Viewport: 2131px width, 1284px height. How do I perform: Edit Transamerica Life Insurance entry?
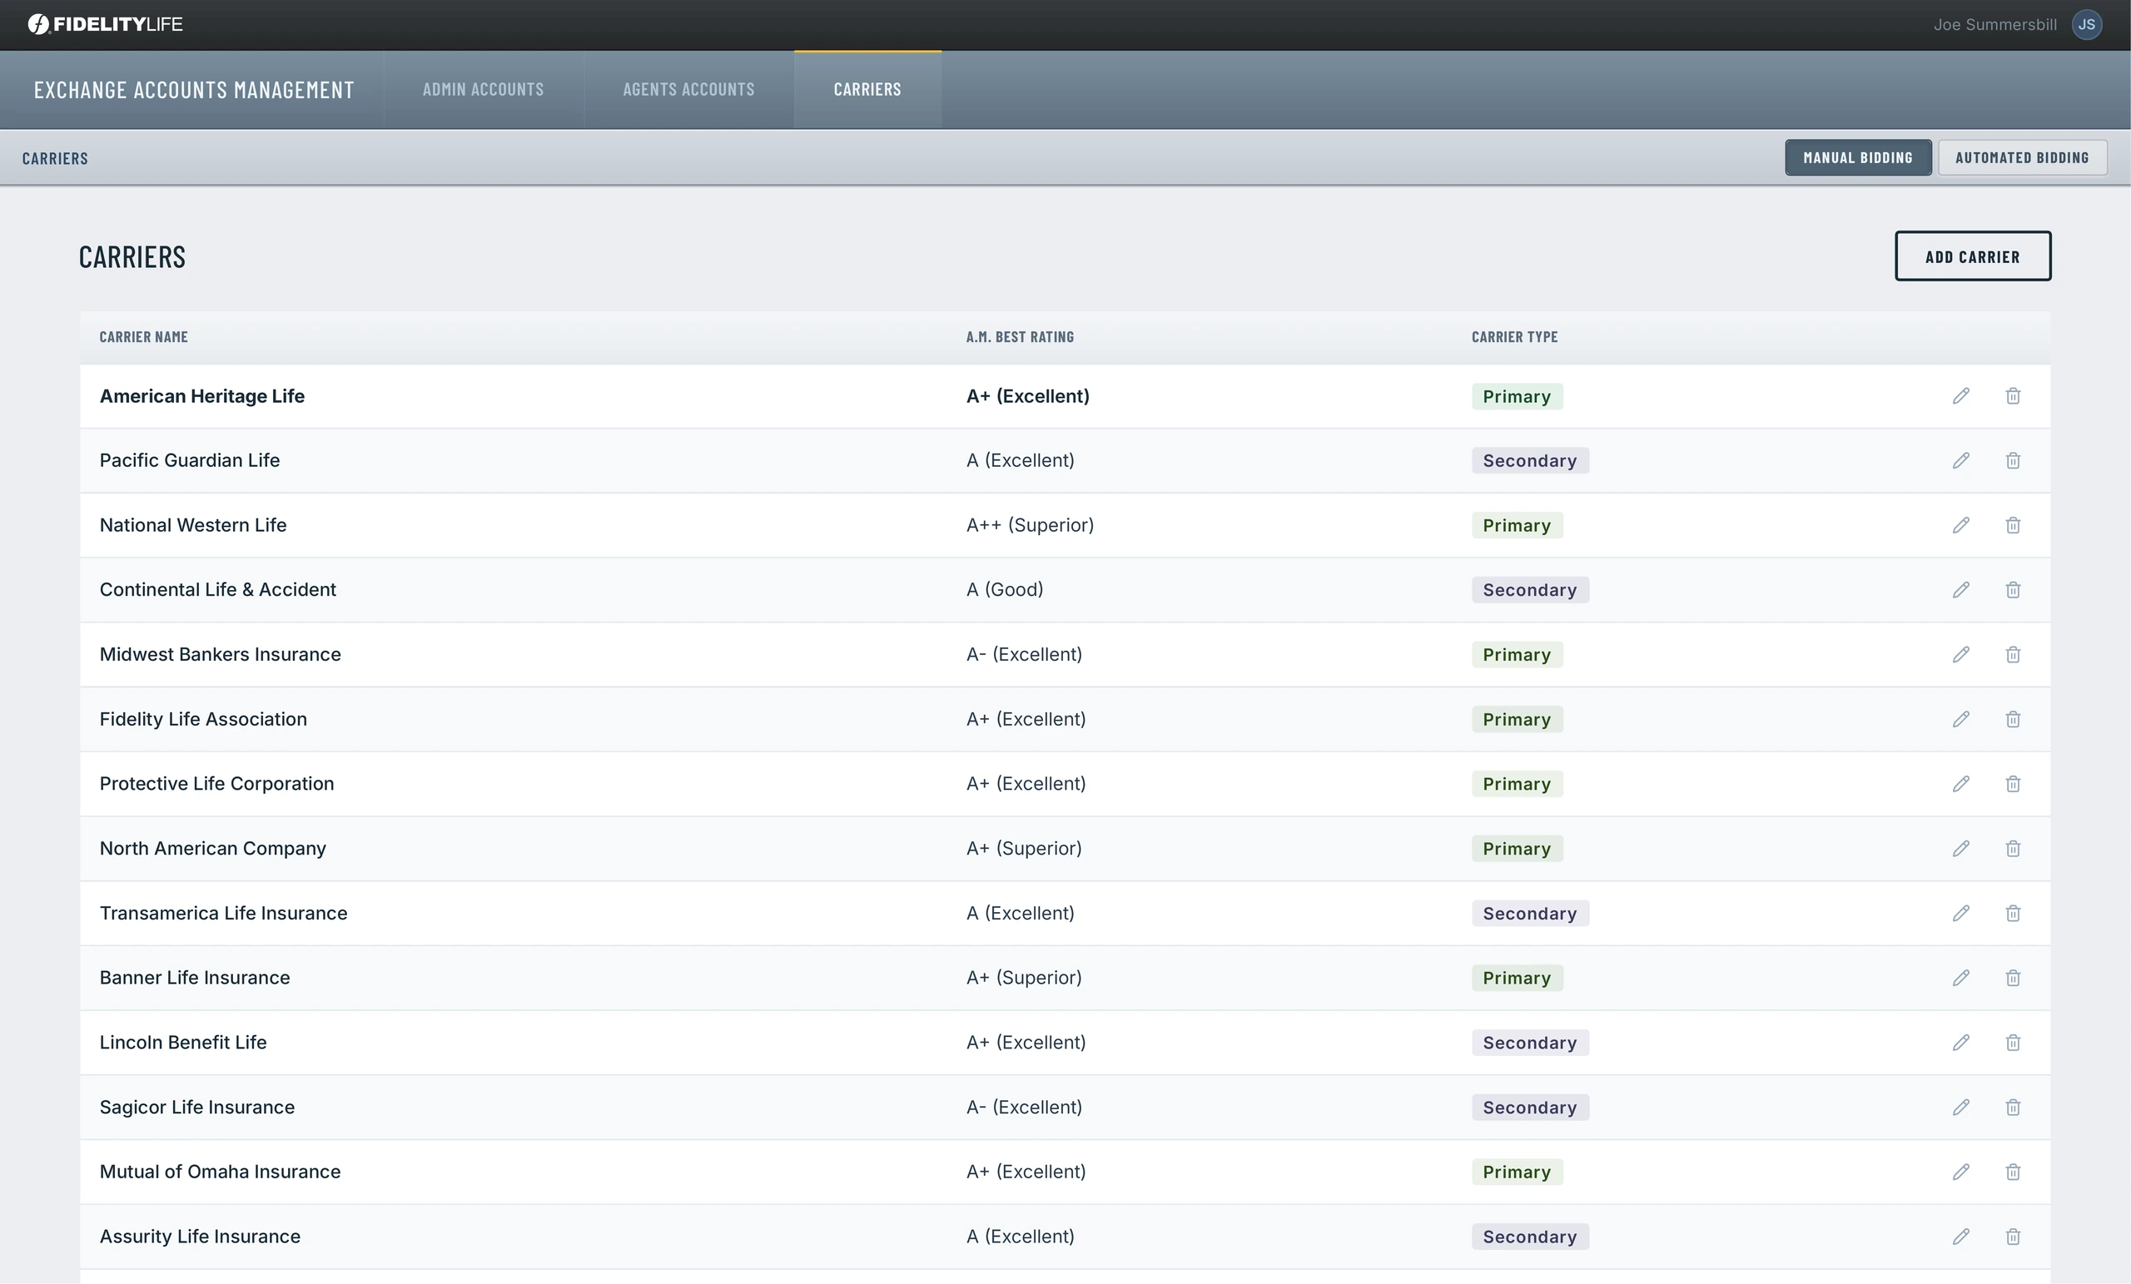click(x=1960, y=913)
